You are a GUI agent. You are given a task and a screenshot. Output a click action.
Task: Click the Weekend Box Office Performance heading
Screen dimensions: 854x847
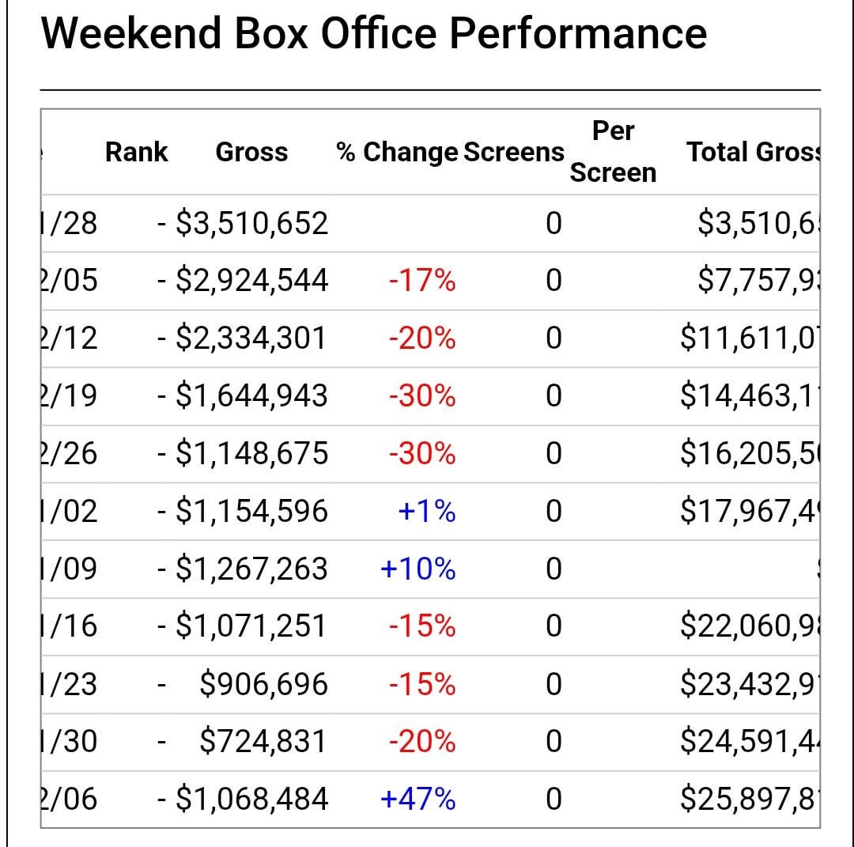point(373,33)
